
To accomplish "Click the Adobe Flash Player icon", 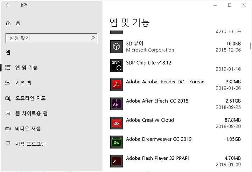I will pos(116,161).
